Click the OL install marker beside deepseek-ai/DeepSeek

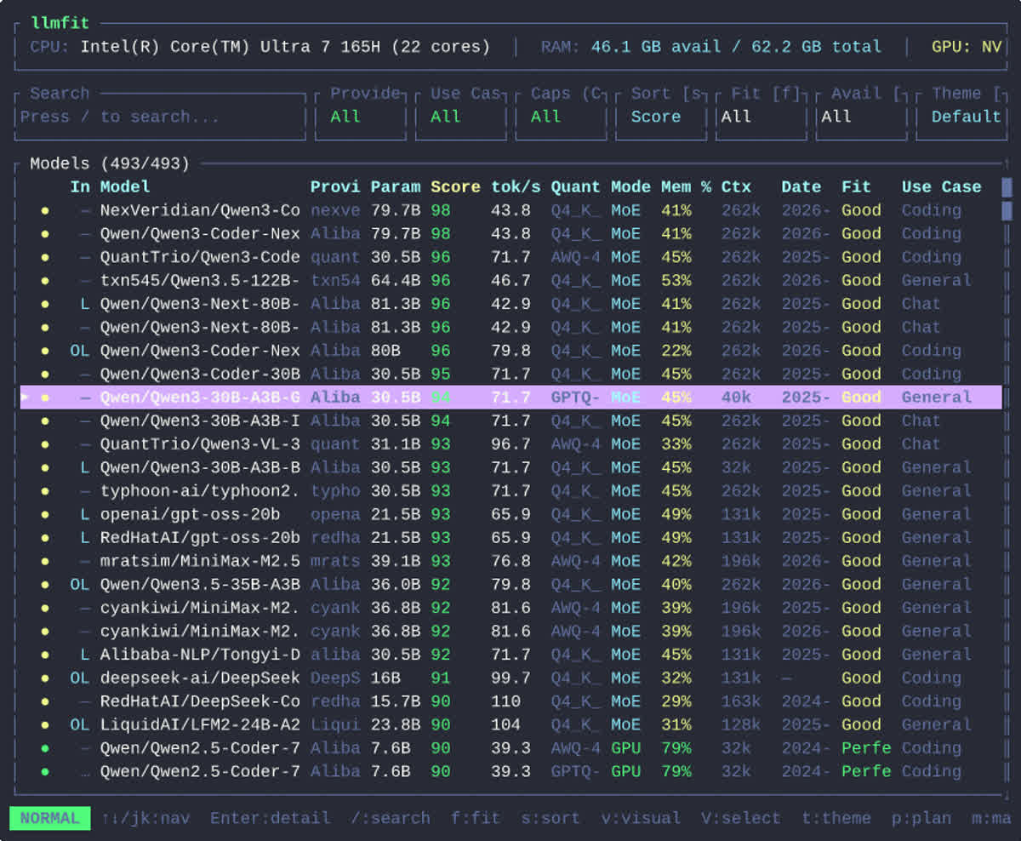pyautogui.click(x=80, y=678)
